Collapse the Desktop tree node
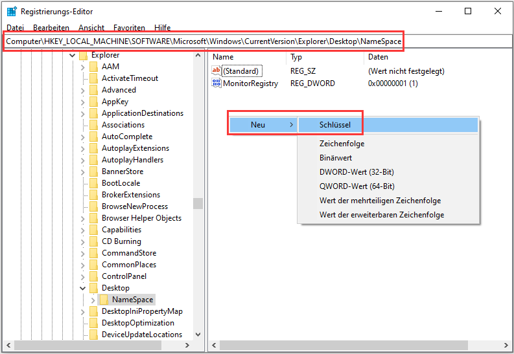 (x=82, y=288)
